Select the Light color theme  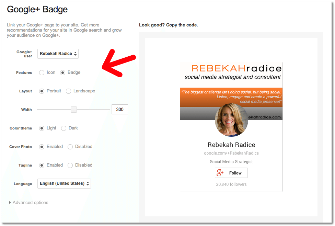42,128
